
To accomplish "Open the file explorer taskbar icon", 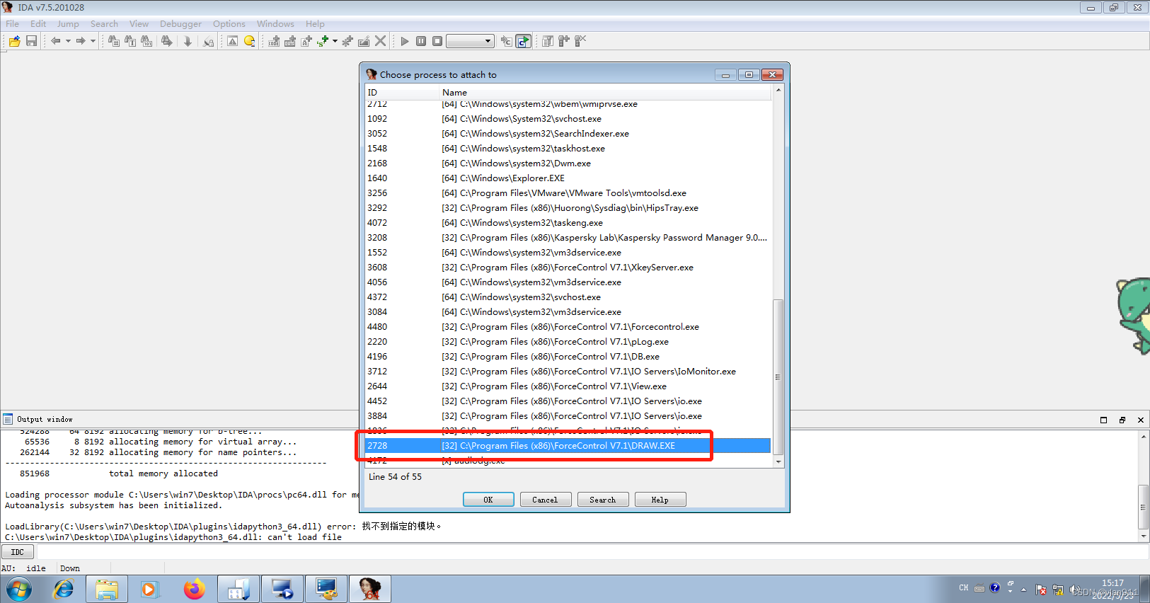I will tap(107, 589).
